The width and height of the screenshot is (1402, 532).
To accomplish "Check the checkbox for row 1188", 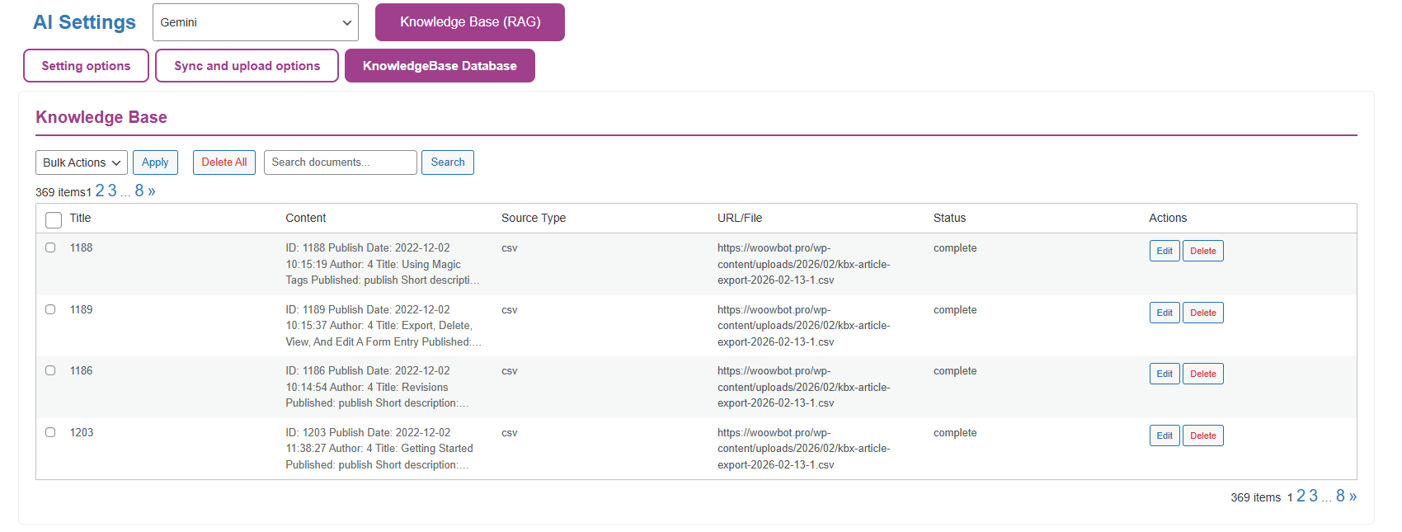I will point(50,247).
